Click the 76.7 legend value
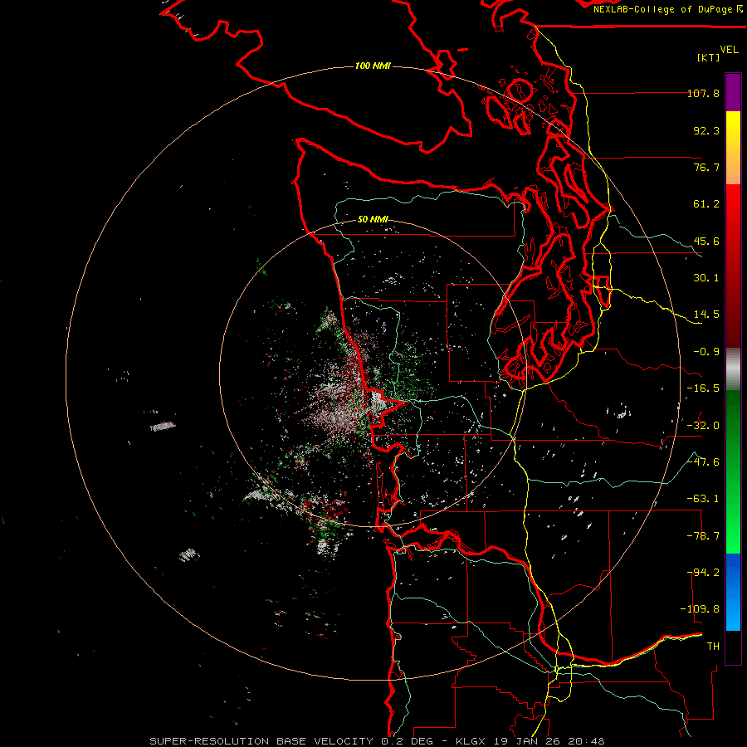747x747 pixels. tap(706, 167)
